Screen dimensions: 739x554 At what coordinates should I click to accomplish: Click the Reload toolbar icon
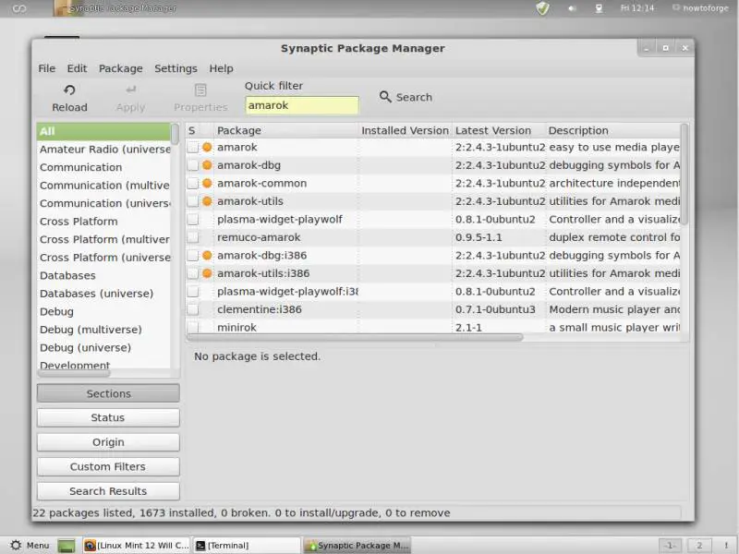[69, 90]
